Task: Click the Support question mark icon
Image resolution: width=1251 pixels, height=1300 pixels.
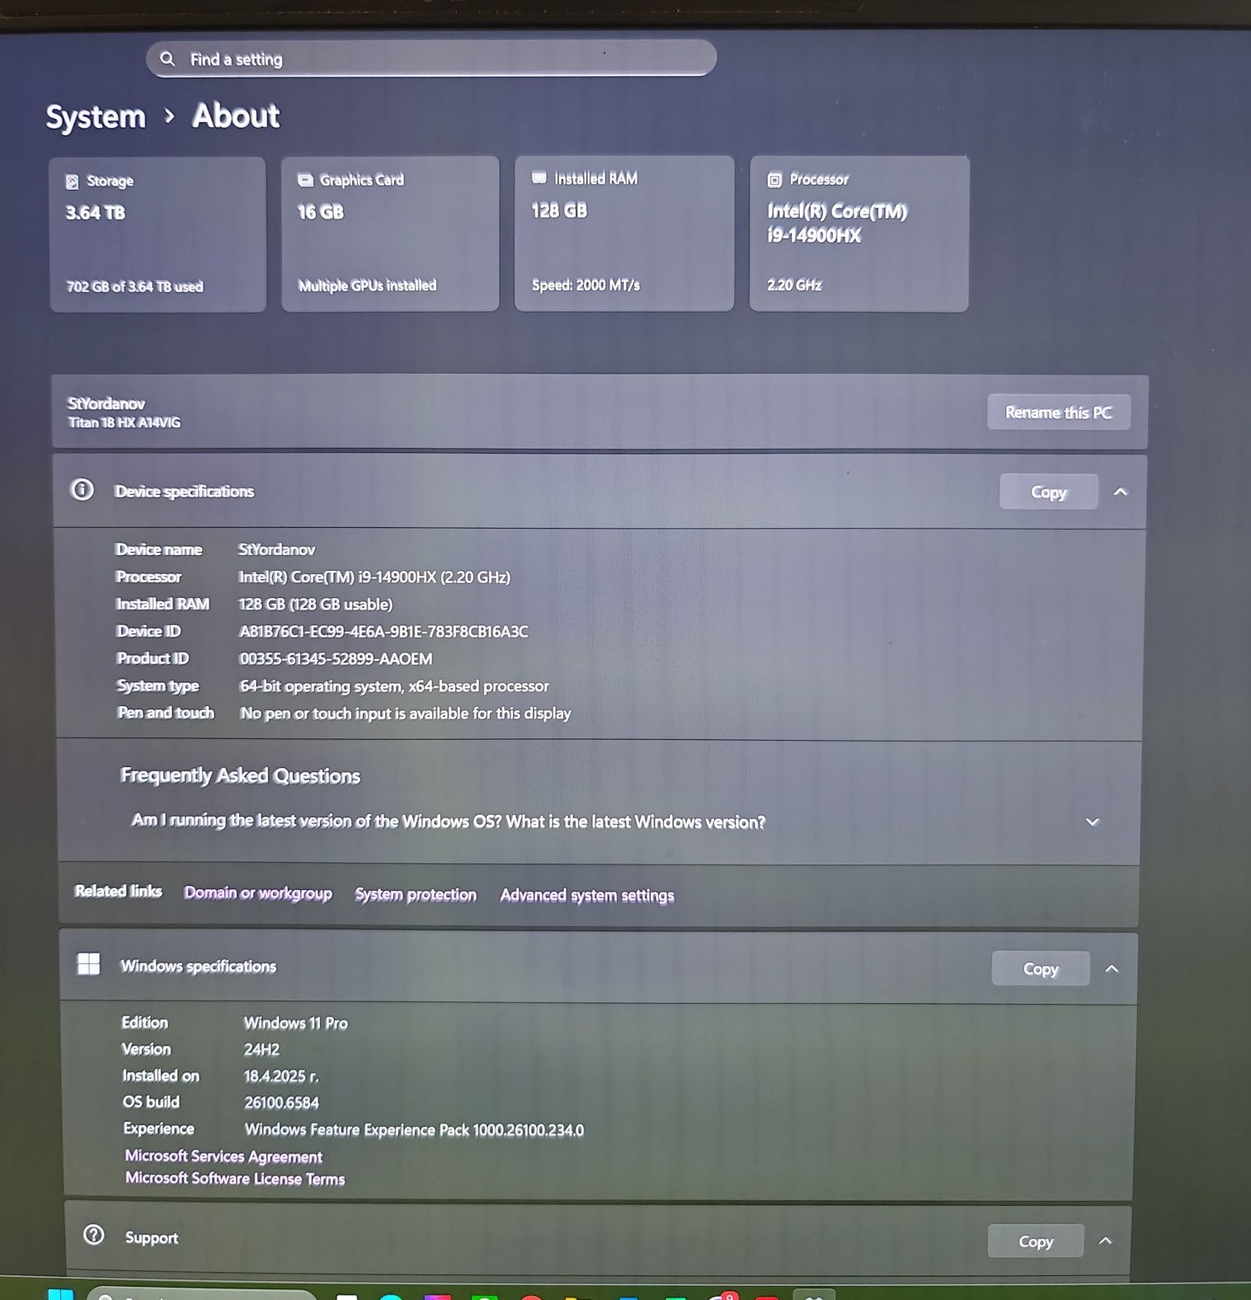Action: pos(94,1235)
